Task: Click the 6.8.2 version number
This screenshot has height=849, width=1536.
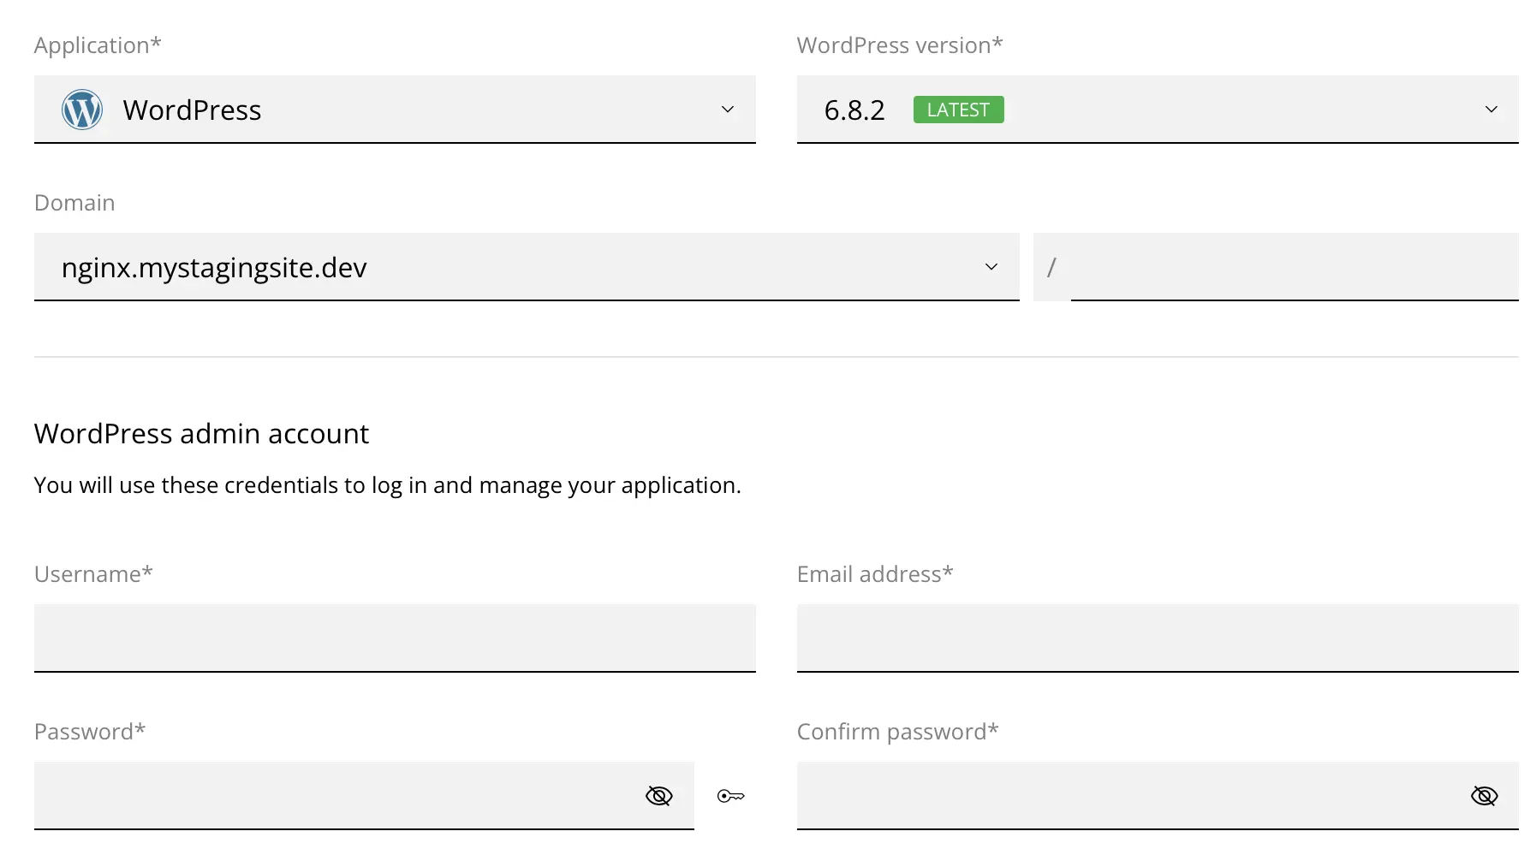Action: 854,110
